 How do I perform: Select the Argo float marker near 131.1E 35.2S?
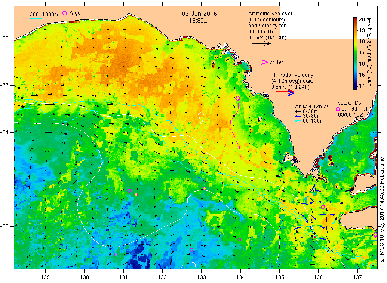coord(129,191)
